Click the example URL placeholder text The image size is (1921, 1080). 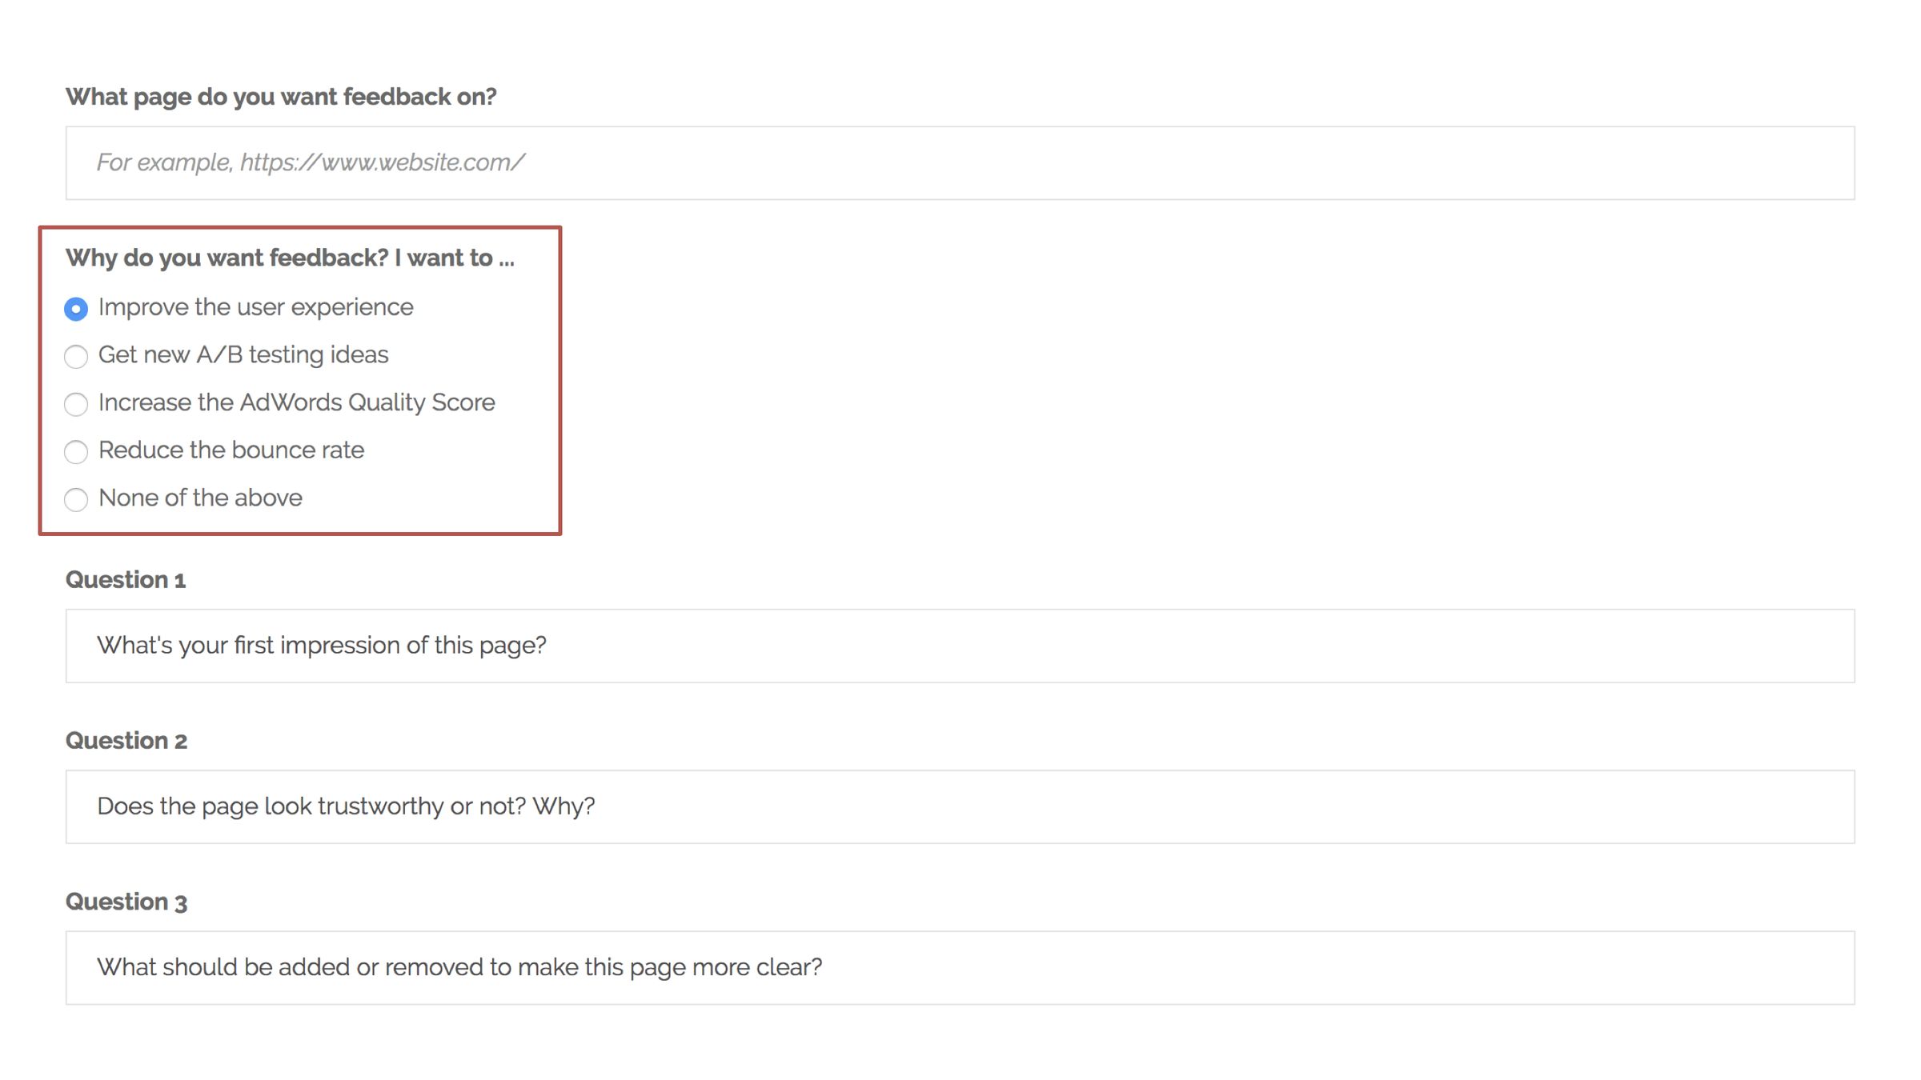(311, 162)
